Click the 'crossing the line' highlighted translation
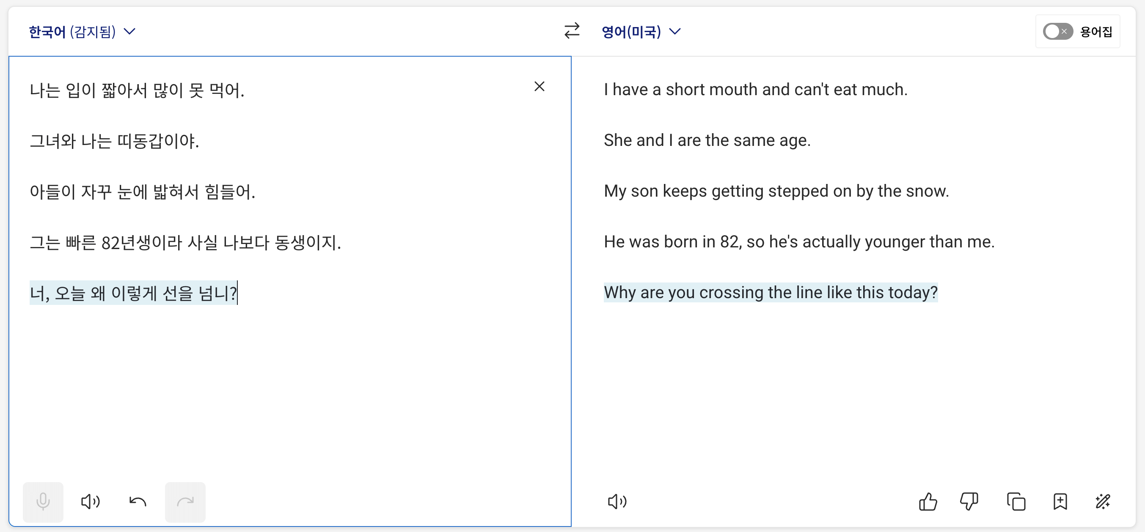Screen dimensions: 1145x532 (x=770, y=293)
